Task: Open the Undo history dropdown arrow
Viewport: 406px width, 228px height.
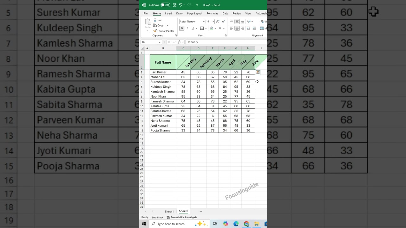Action: coord(184,5)
